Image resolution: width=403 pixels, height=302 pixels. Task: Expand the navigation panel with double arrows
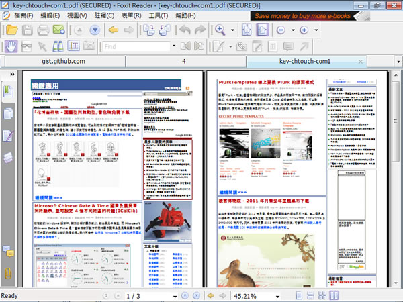click(12, 74)
